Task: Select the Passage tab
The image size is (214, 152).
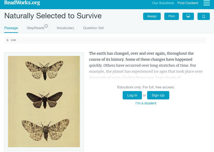Action: click(11, 28)
